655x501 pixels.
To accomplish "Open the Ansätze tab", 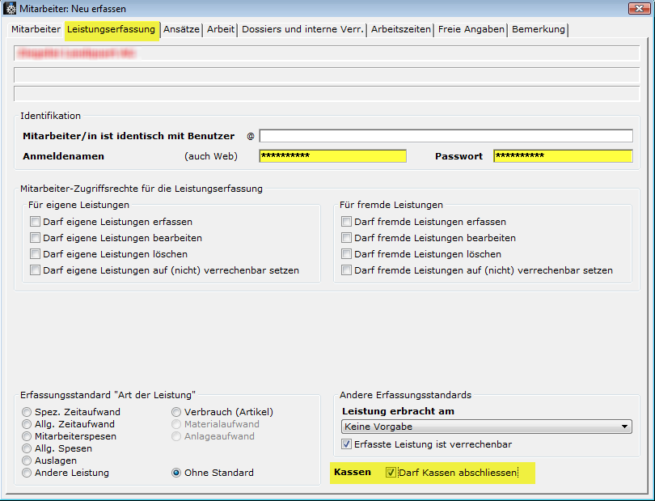I will (x=181, y=29).
